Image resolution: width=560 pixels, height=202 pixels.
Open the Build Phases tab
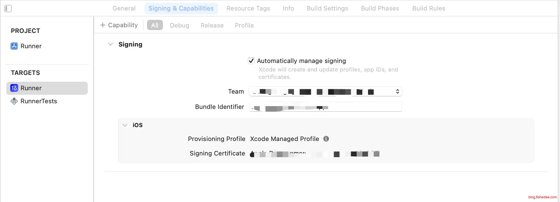(x=380, y=9)
